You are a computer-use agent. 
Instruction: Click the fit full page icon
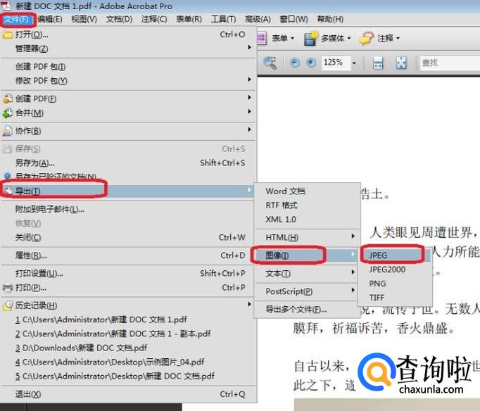[x=400, y=63]
